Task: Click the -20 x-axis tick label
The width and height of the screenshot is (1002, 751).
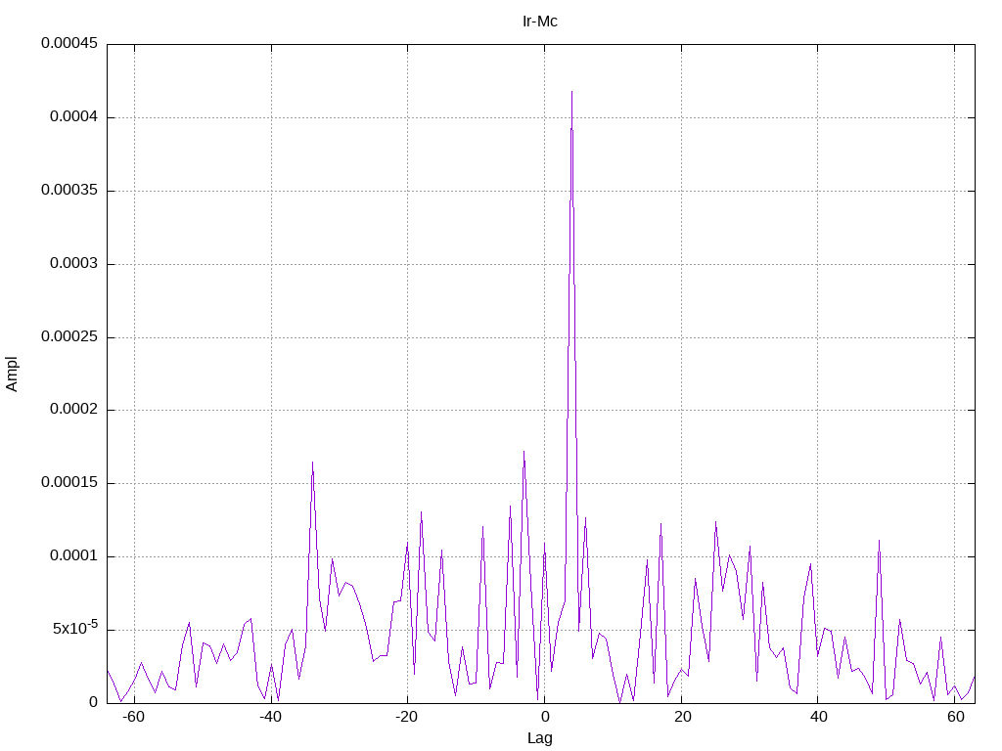Action: [406, 717]
